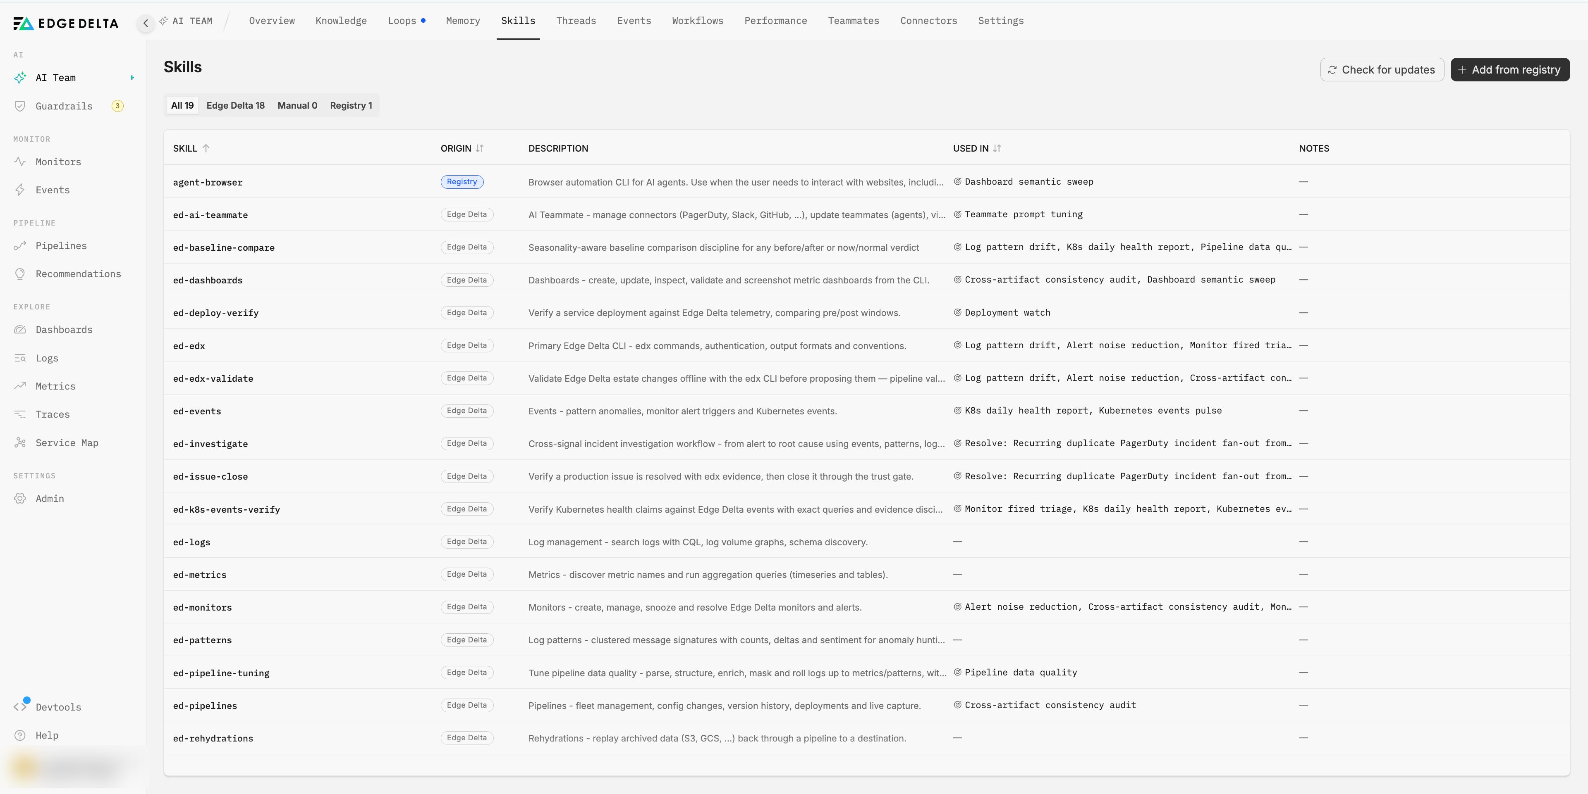Click the Admin gear icon
Viewport: 1588px width, 794px height.
pyautogui.click(x=20, y=498)
